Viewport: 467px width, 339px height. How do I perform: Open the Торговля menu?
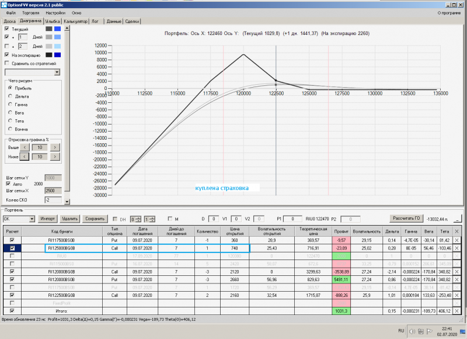[31, 13]
